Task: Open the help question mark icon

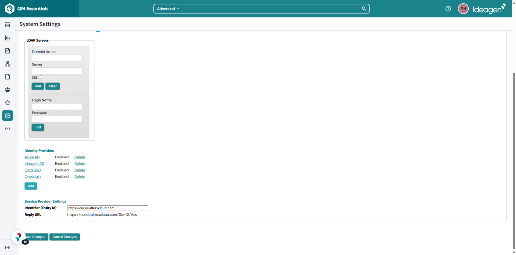Action: (x=448, y=9)
